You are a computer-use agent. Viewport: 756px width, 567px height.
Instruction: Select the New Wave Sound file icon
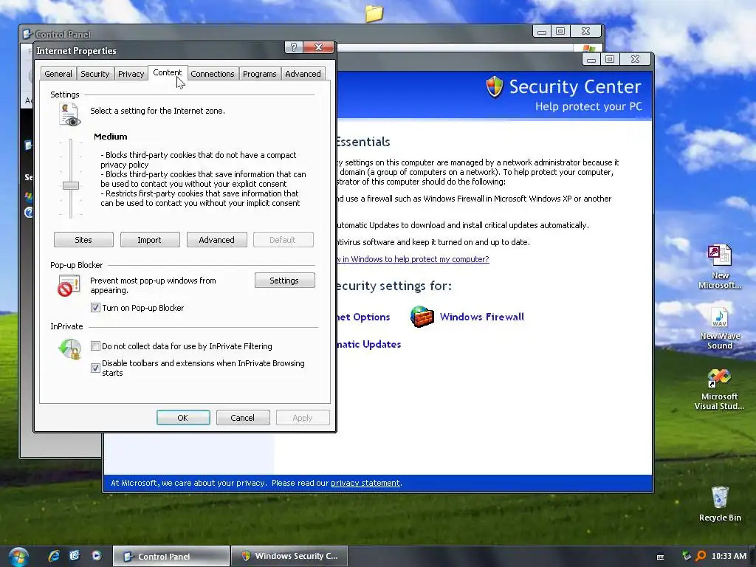(x=719, y=328)
